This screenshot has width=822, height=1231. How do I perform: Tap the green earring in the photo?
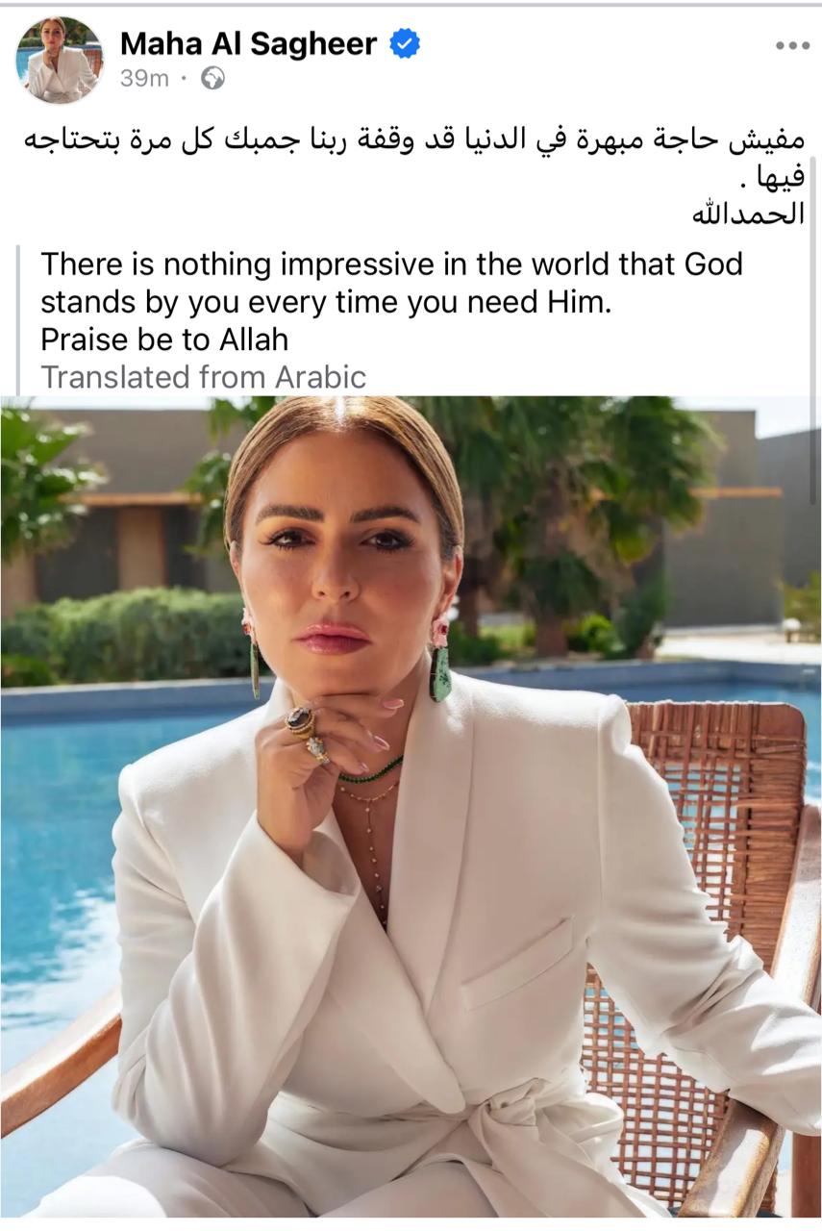coord(439,662)
